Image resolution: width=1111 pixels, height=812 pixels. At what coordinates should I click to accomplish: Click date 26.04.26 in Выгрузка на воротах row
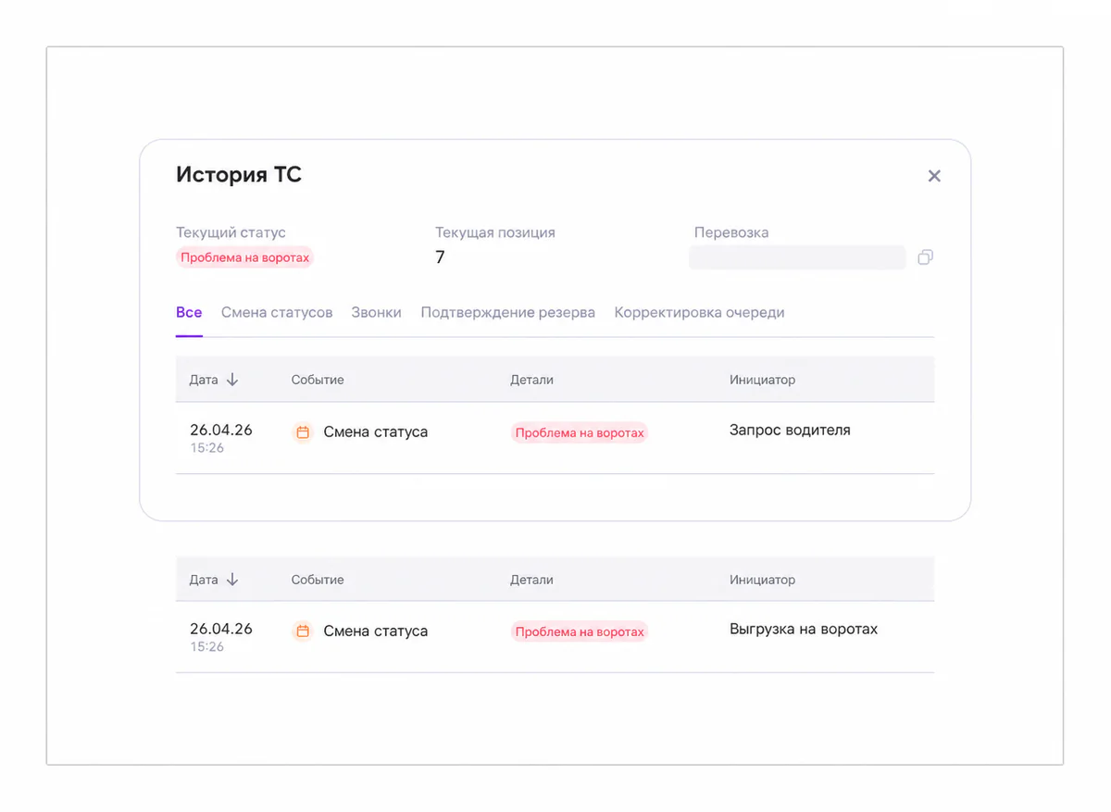click(221, 629)
